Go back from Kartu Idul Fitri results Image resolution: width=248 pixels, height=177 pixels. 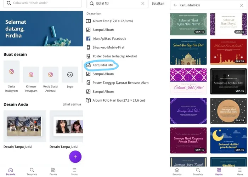tap(175, 5)
